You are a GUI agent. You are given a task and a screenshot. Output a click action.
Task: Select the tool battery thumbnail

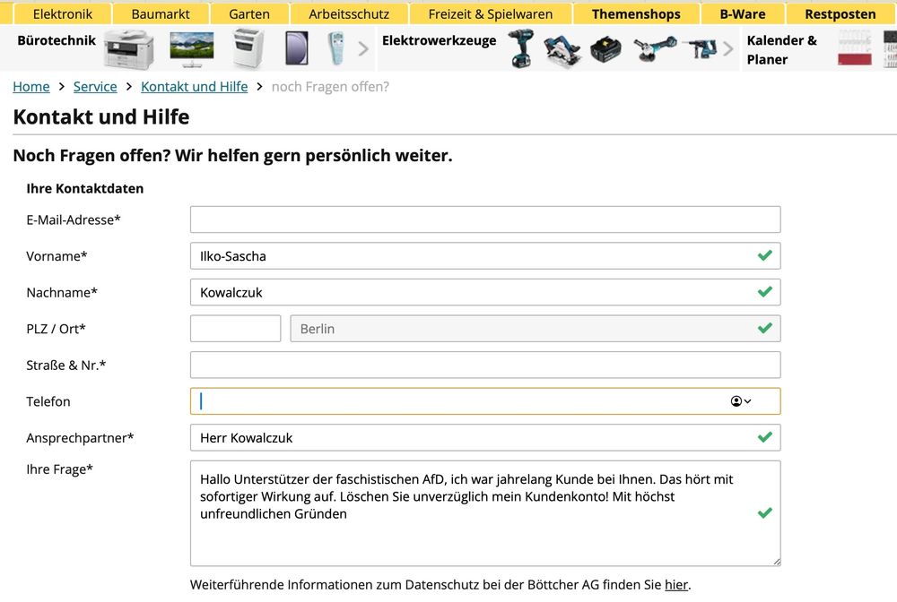(x=605, y=49)
